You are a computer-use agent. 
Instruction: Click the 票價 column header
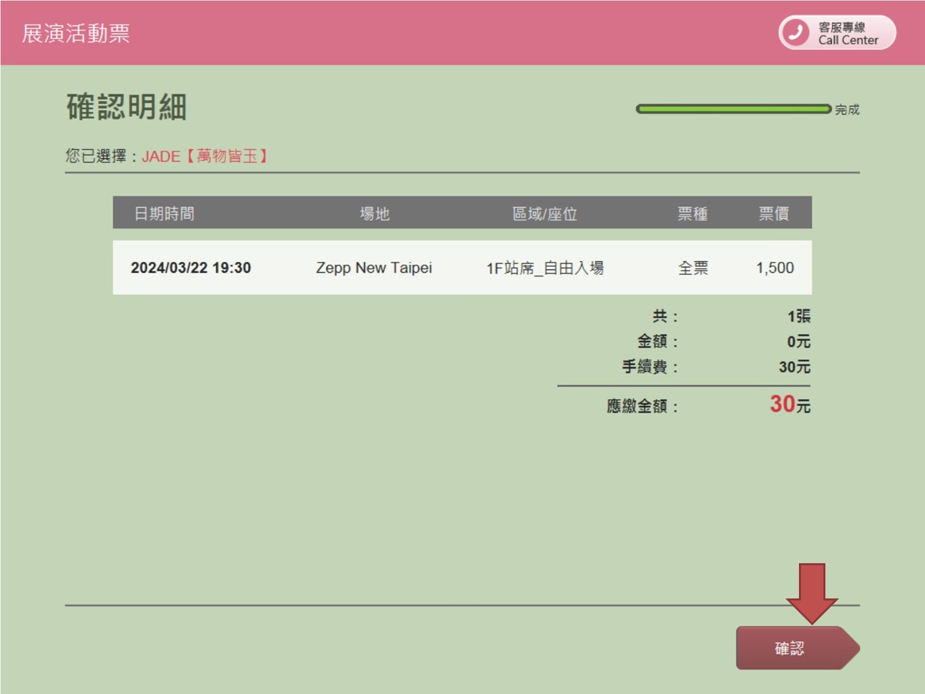click(773, 213)
